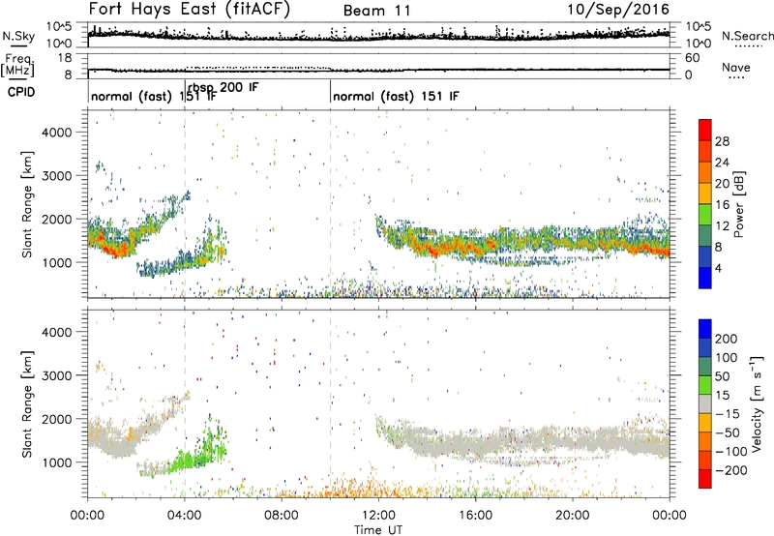774x536 pixels.
Task: Click the '4000' tick on Power panel
Action: (x=57, y=133)
